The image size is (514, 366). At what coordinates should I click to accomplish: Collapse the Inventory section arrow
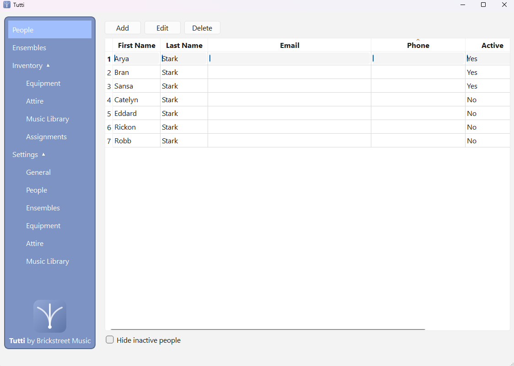coord(48,65)
